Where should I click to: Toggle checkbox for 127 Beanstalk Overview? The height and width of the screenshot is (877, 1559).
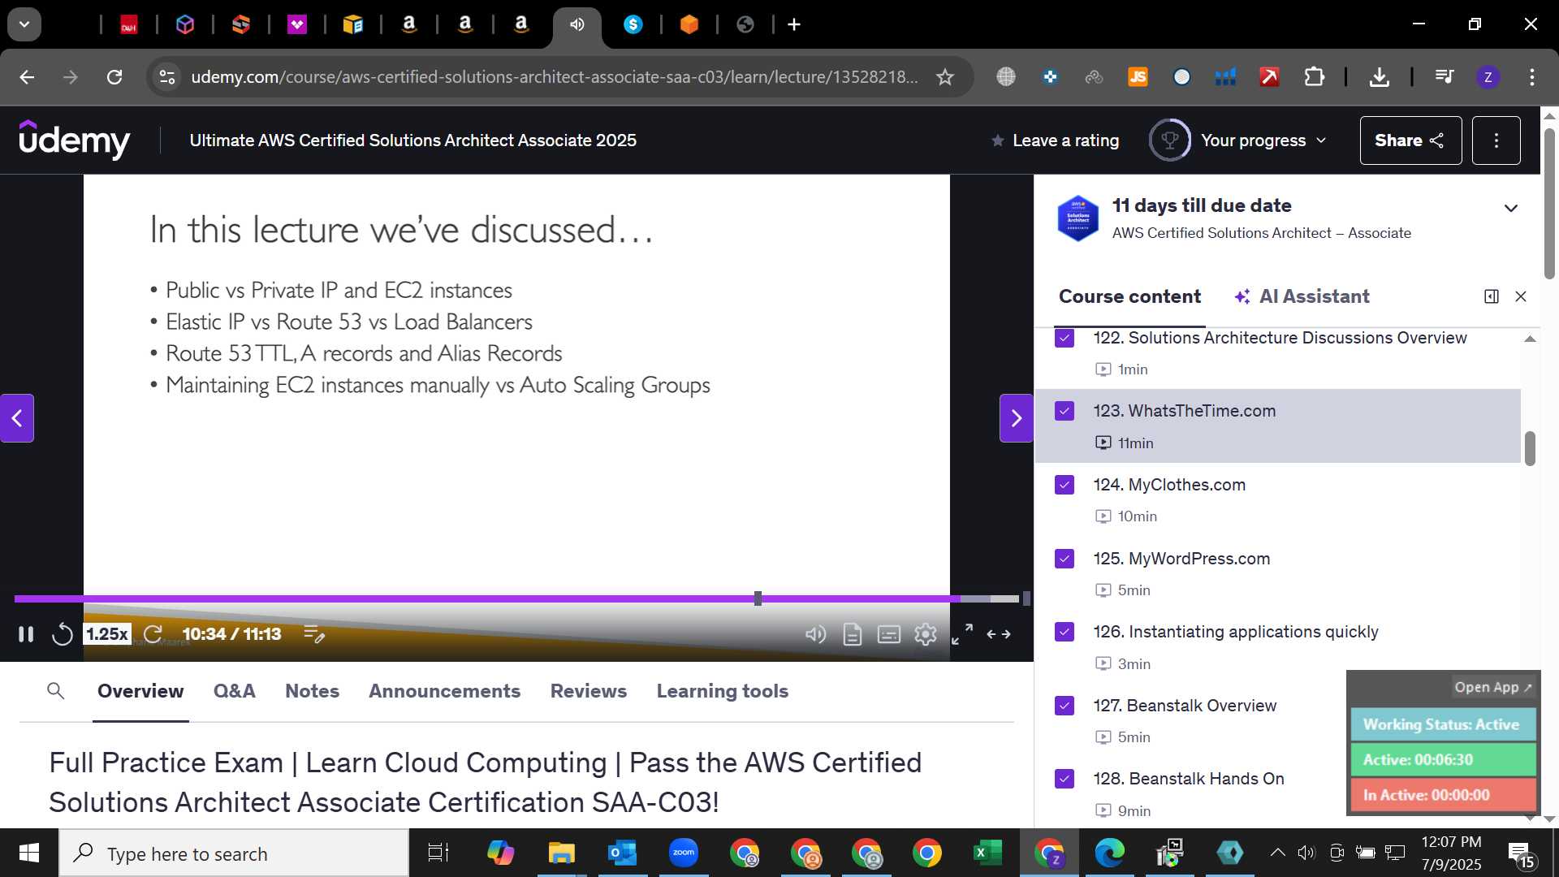tap(1065, 706)
